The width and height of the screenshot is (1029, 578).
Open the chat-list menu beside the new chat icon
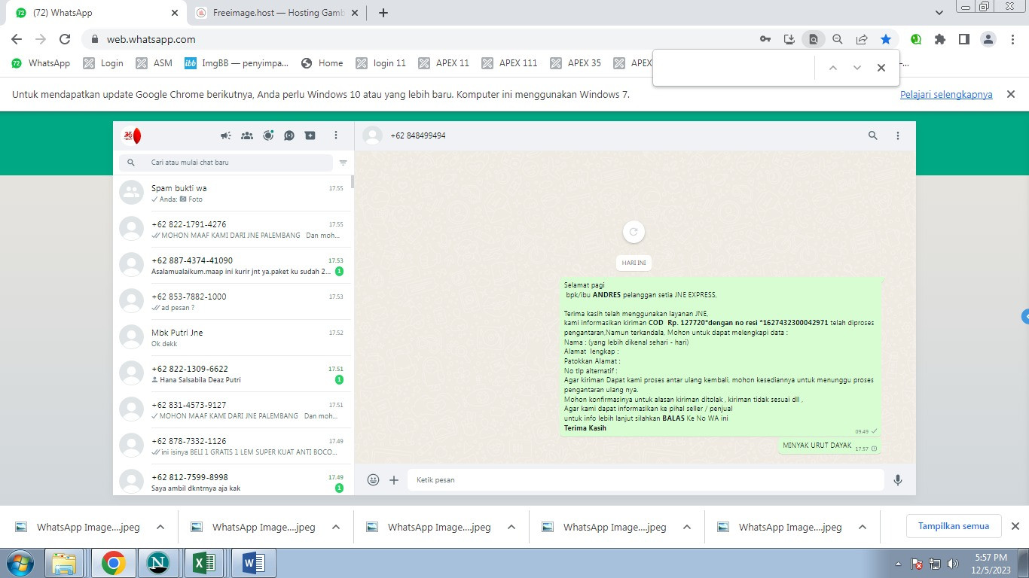click(x=336, y=135)
